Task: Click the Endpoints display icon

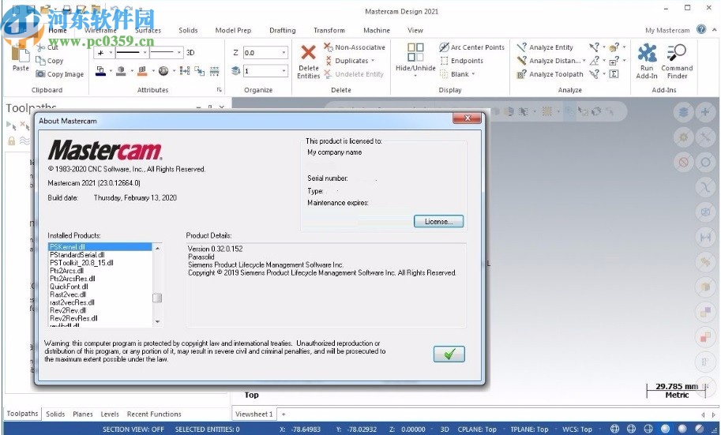Action: pyautogui.click(x=444, y=60)
